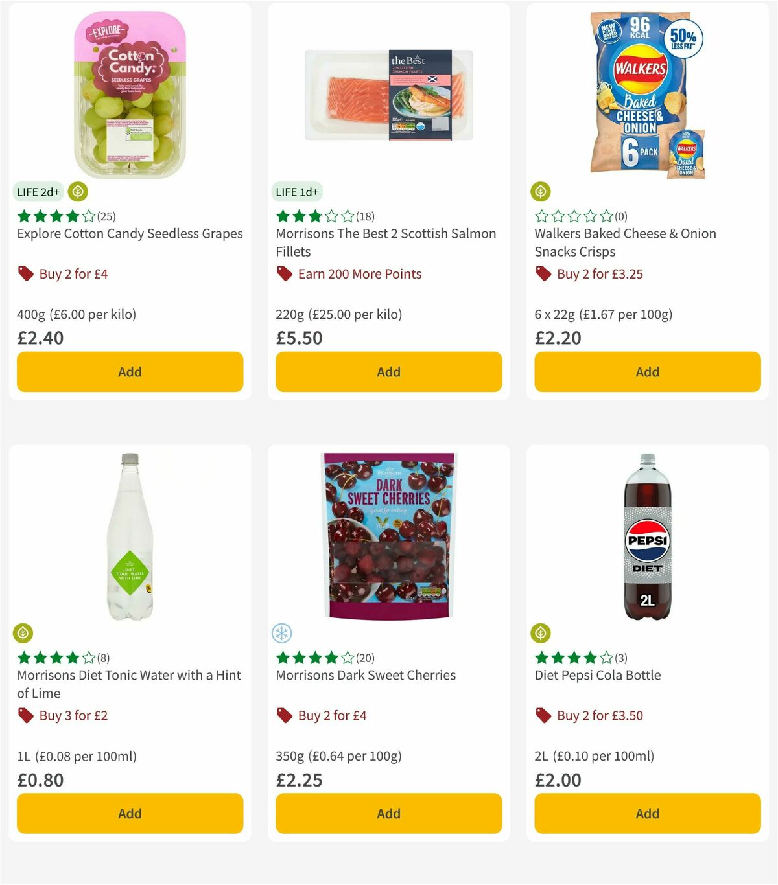Click the tag icon next to 'Earn 200 More Points'
778x885 pixels.
point(284,273)
